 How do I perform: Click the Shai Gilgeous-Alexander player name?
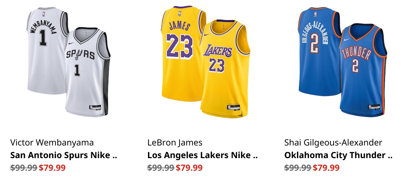coord(333,142)
